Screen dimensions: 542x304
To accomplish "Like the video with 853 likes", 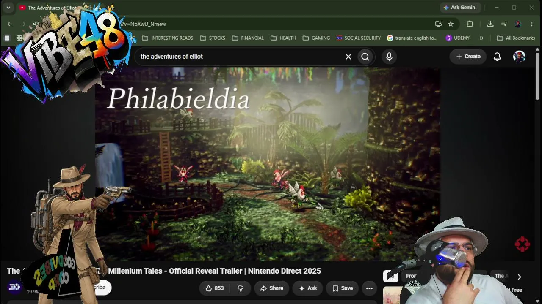I will pos(215,288).
